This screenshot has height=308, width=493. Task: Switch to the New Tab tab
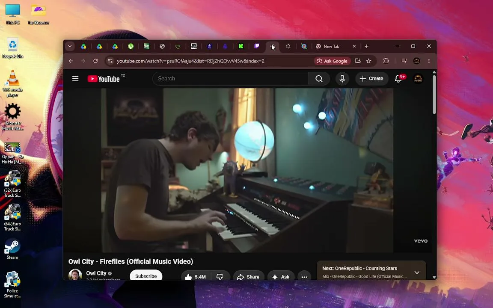(331, 46)
